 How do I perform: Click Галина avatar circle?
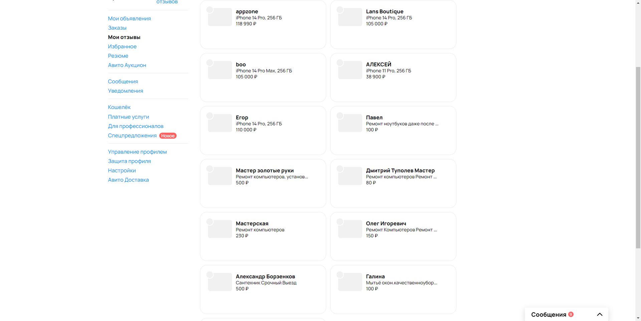click(x=340, y=275)
